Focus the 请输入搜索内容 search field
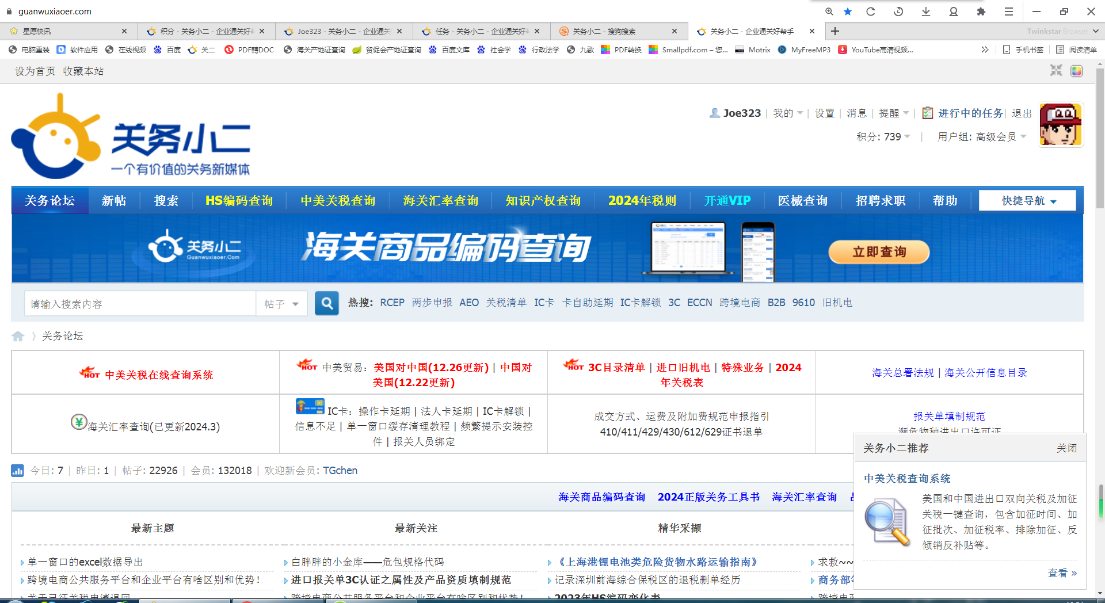Image resolution: width=1105 pixels, height=603 pixels. click(x=140, y=303)
